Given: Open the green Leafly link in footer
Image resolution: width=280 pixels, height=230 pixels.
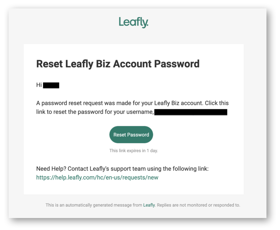Looking at the screenshot, I should point(149,205).
